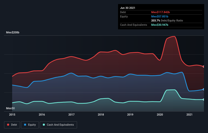Click the Mex$0 axis label
This screenshot has height=133, width=208.
[x=10, y=108]
